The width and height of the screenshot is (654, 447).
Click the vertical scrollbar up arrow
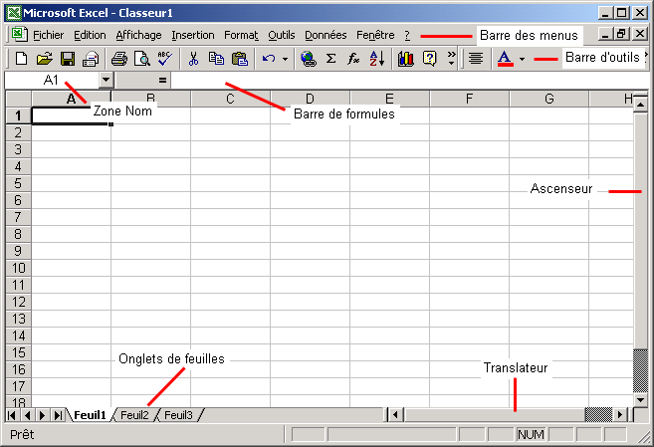click(641, 104)
